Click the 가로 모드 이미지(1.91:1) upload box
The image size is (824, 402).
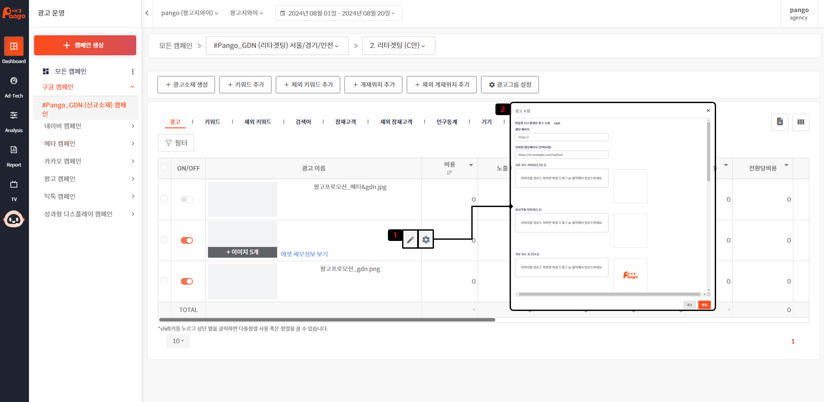(562, 178)
